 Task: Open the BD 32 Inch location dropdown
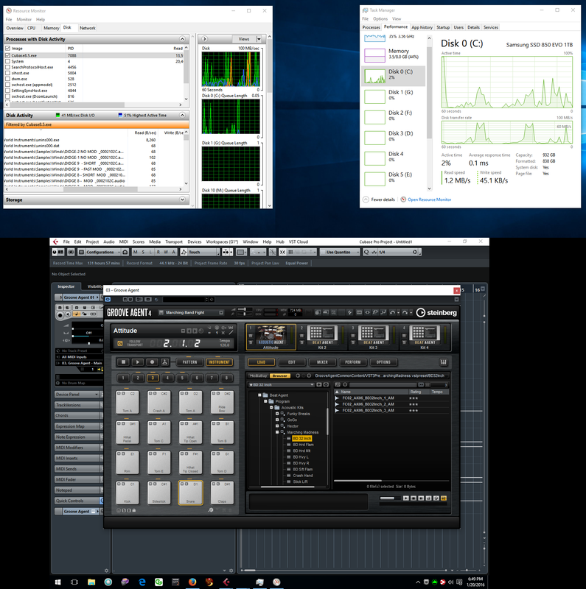[x=281, y=384]
